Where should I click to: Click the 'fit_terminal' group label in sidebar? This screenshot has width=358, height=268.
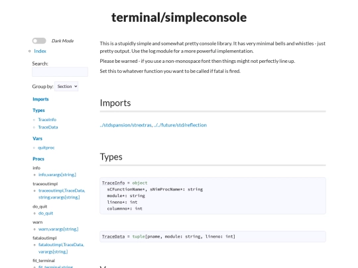(44, 261)
